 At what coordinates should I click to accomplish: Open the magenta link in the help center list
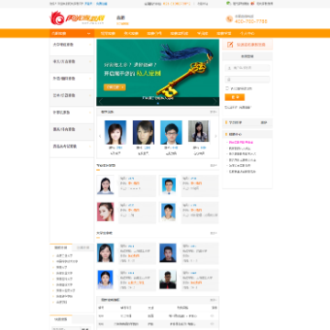coord(241,142)
